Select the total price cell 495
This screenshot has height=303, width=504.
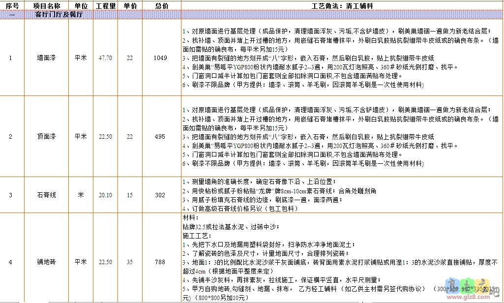click(160, 136)
